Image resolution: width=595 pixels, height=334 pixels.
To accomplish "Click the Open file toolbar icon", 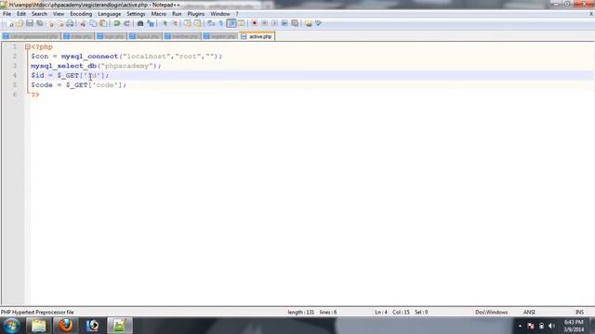I will tap(20, 23).
